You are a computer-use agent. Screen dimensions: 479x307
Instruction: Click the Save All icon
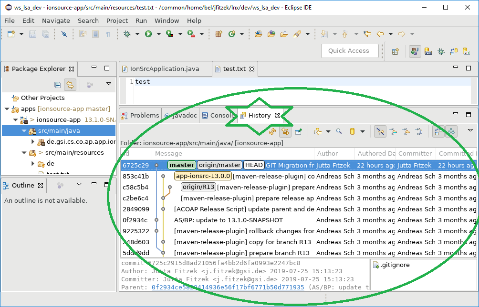(45, 34)
